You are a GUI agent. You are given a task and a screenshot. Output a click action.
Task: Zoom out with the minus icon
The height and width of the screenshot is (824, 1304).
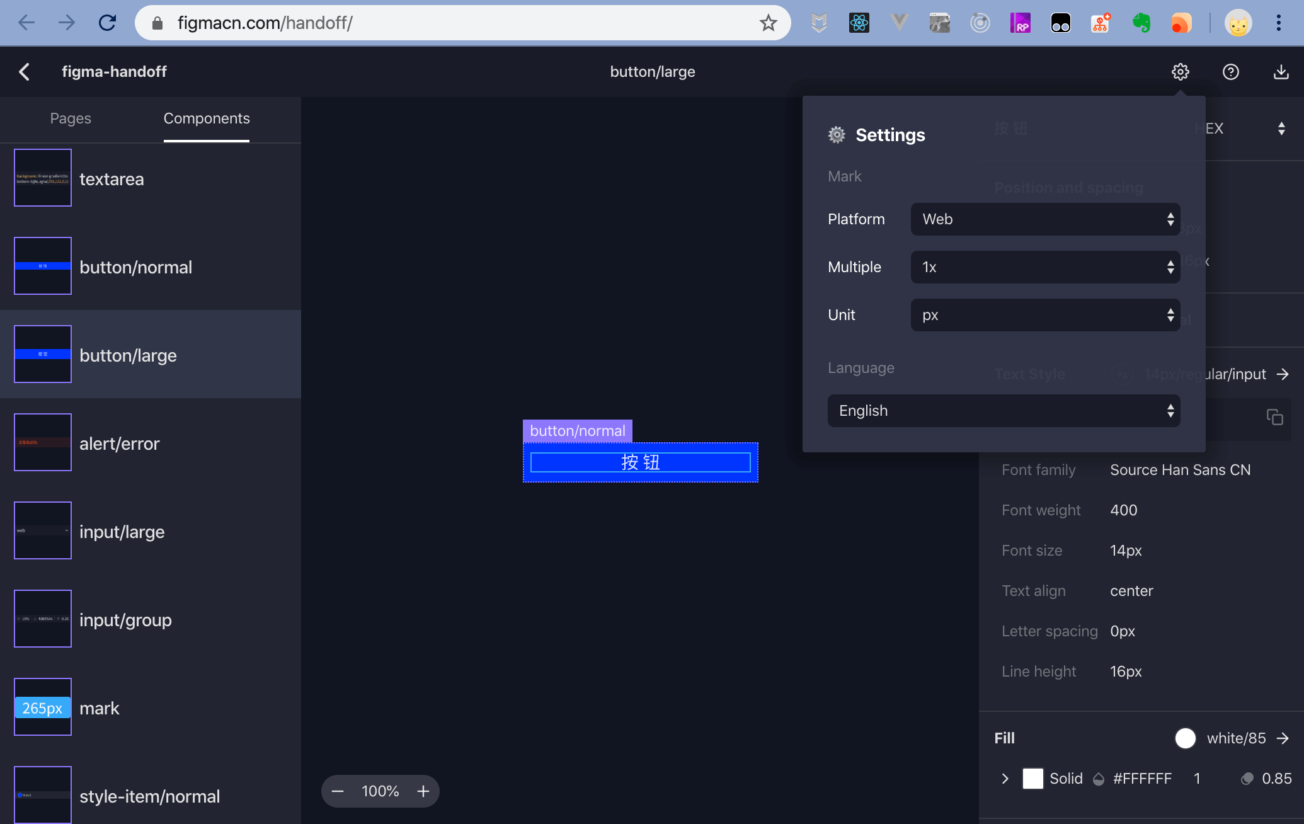click(x=338, y=791)
